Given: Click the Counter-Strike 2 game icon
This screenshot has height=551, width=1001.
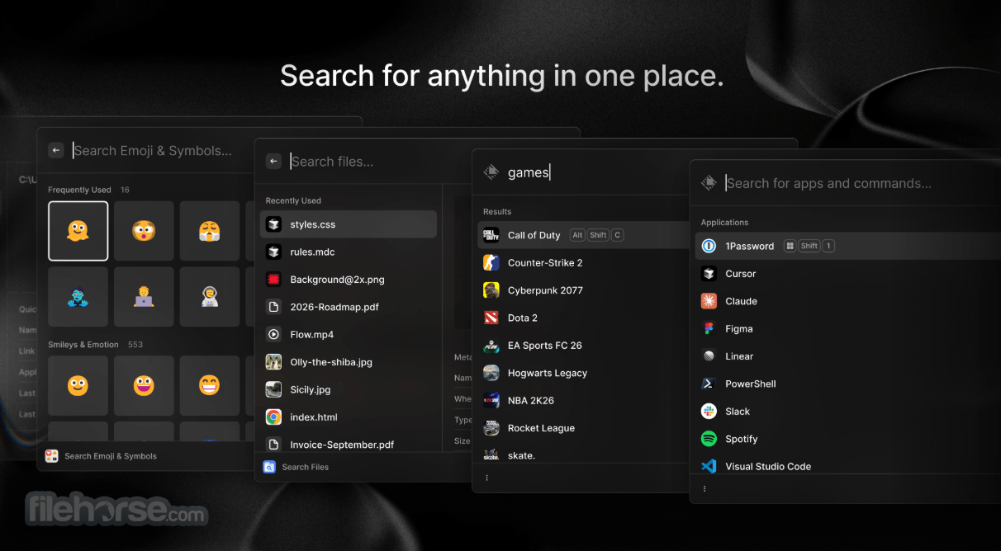Looking at the screenshot, I should (x=491, y=262).
